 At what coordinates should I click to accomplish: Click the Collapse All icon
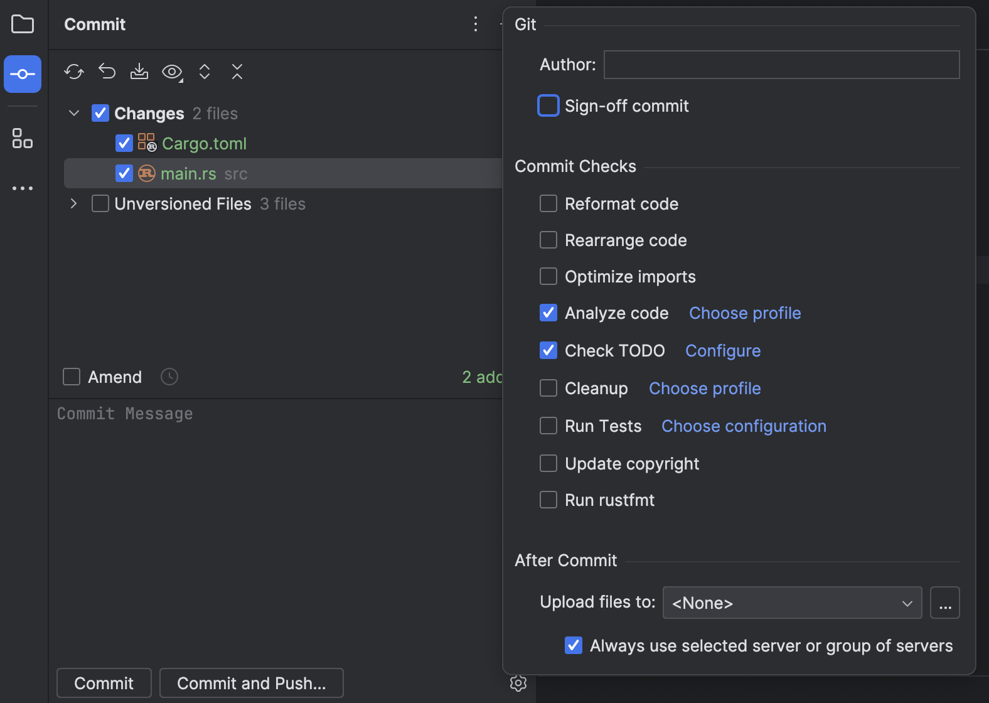point(237,72)
